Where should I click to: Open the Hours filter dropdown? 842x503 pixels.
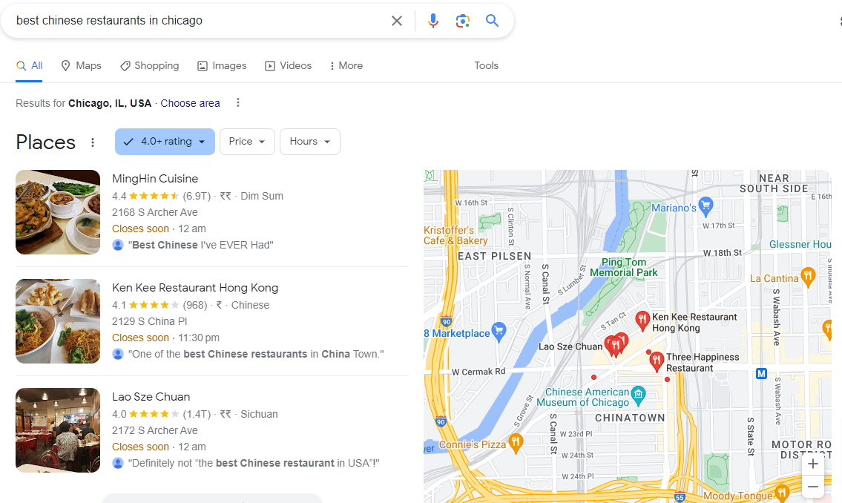tap(310, 142)
